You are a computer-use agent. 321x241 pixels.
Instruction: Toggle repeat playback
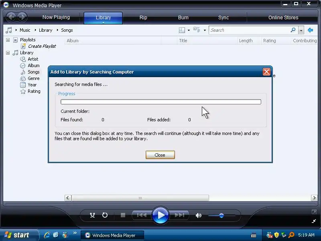[x=105, y=215]
